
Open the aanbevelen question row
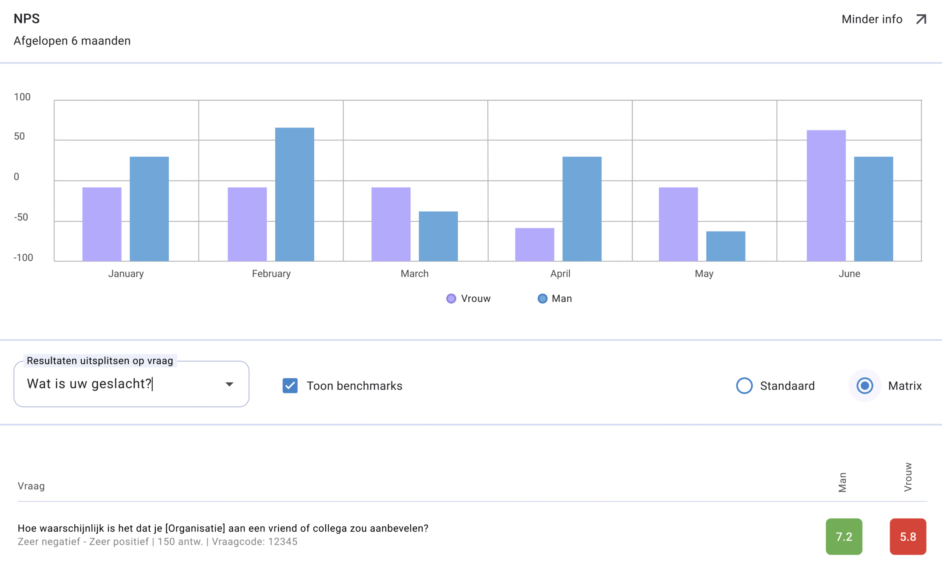pos(223,528)
